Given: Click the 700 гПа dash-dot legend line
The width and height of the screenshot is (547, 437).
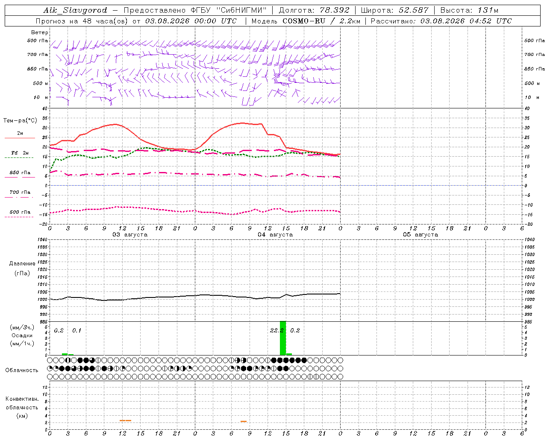Looking at the screenshot, I should coord(19,197).
